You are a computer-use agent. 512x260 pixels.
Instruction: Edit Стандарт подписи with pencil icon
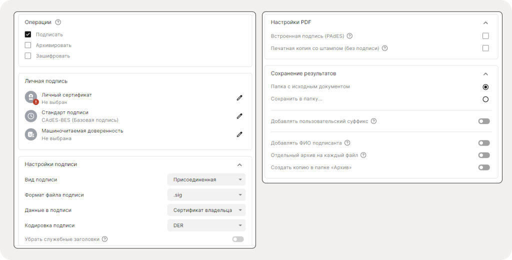(239, 116)
